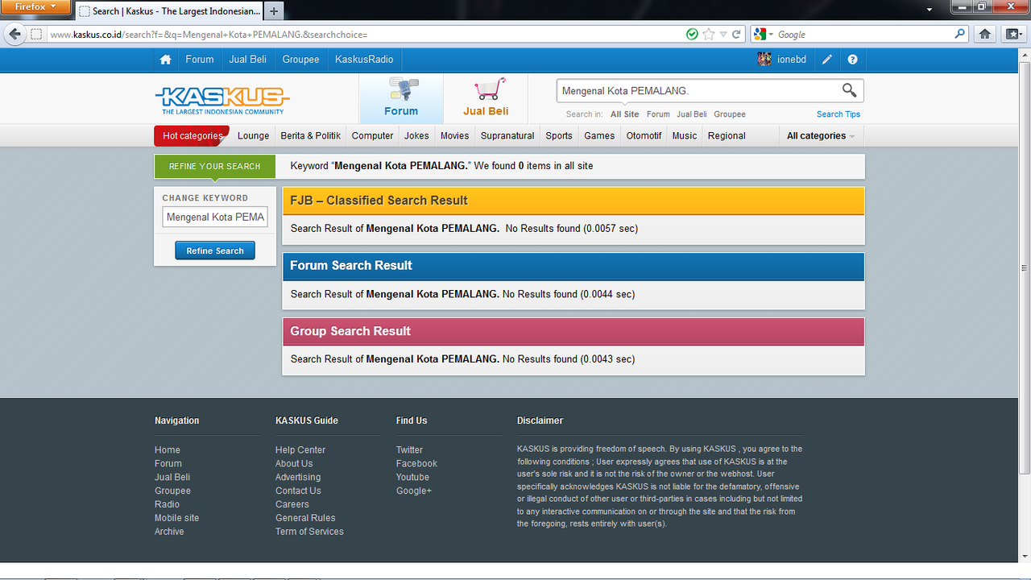Open Term of Services footer link

click(x=309, y=532)
